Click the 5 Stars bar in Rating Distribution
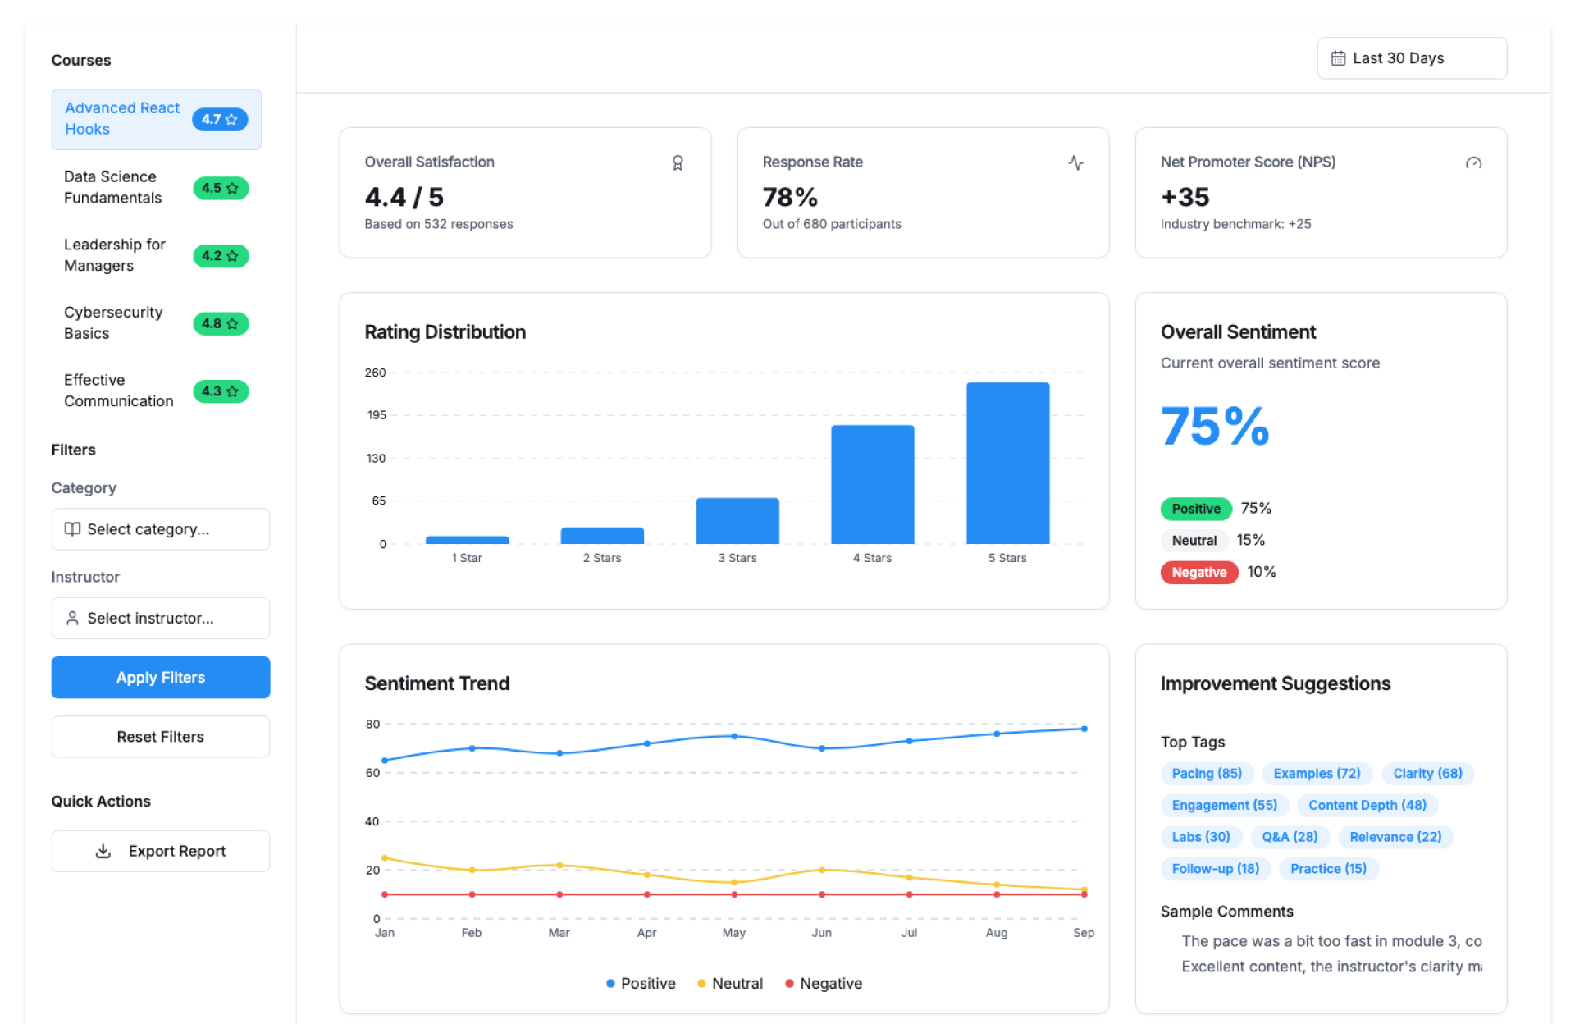Viewport: 1575px width, 1024px height. click(1007, 463)
